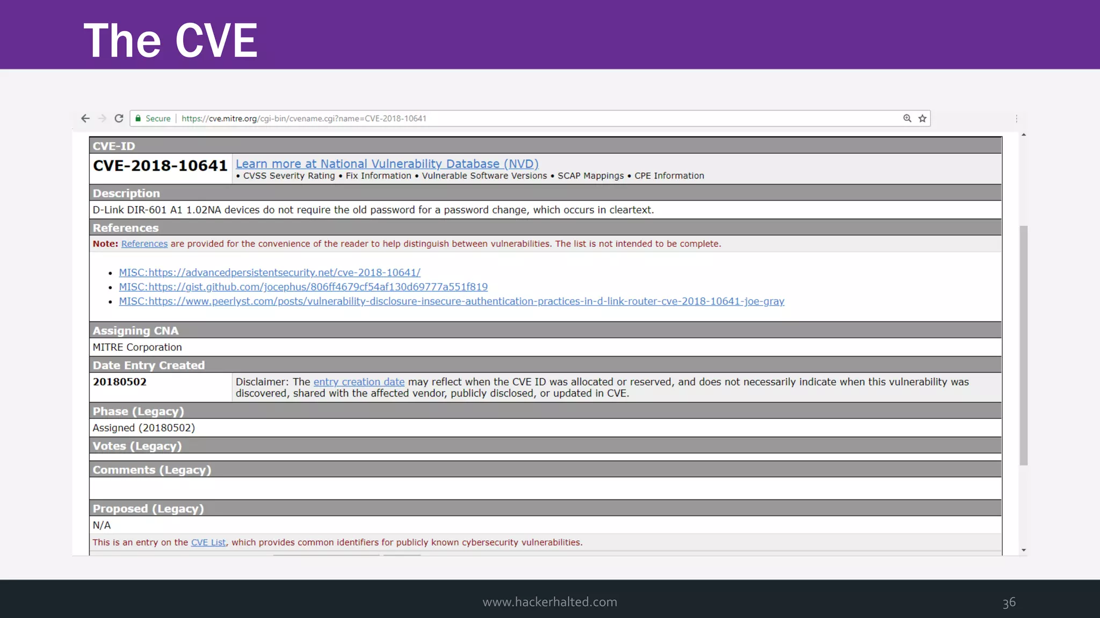The width and height of the screenshot is (1100, 618).
Task: Open the browser three-dot menu
Action: click(x=1016, y=119)
